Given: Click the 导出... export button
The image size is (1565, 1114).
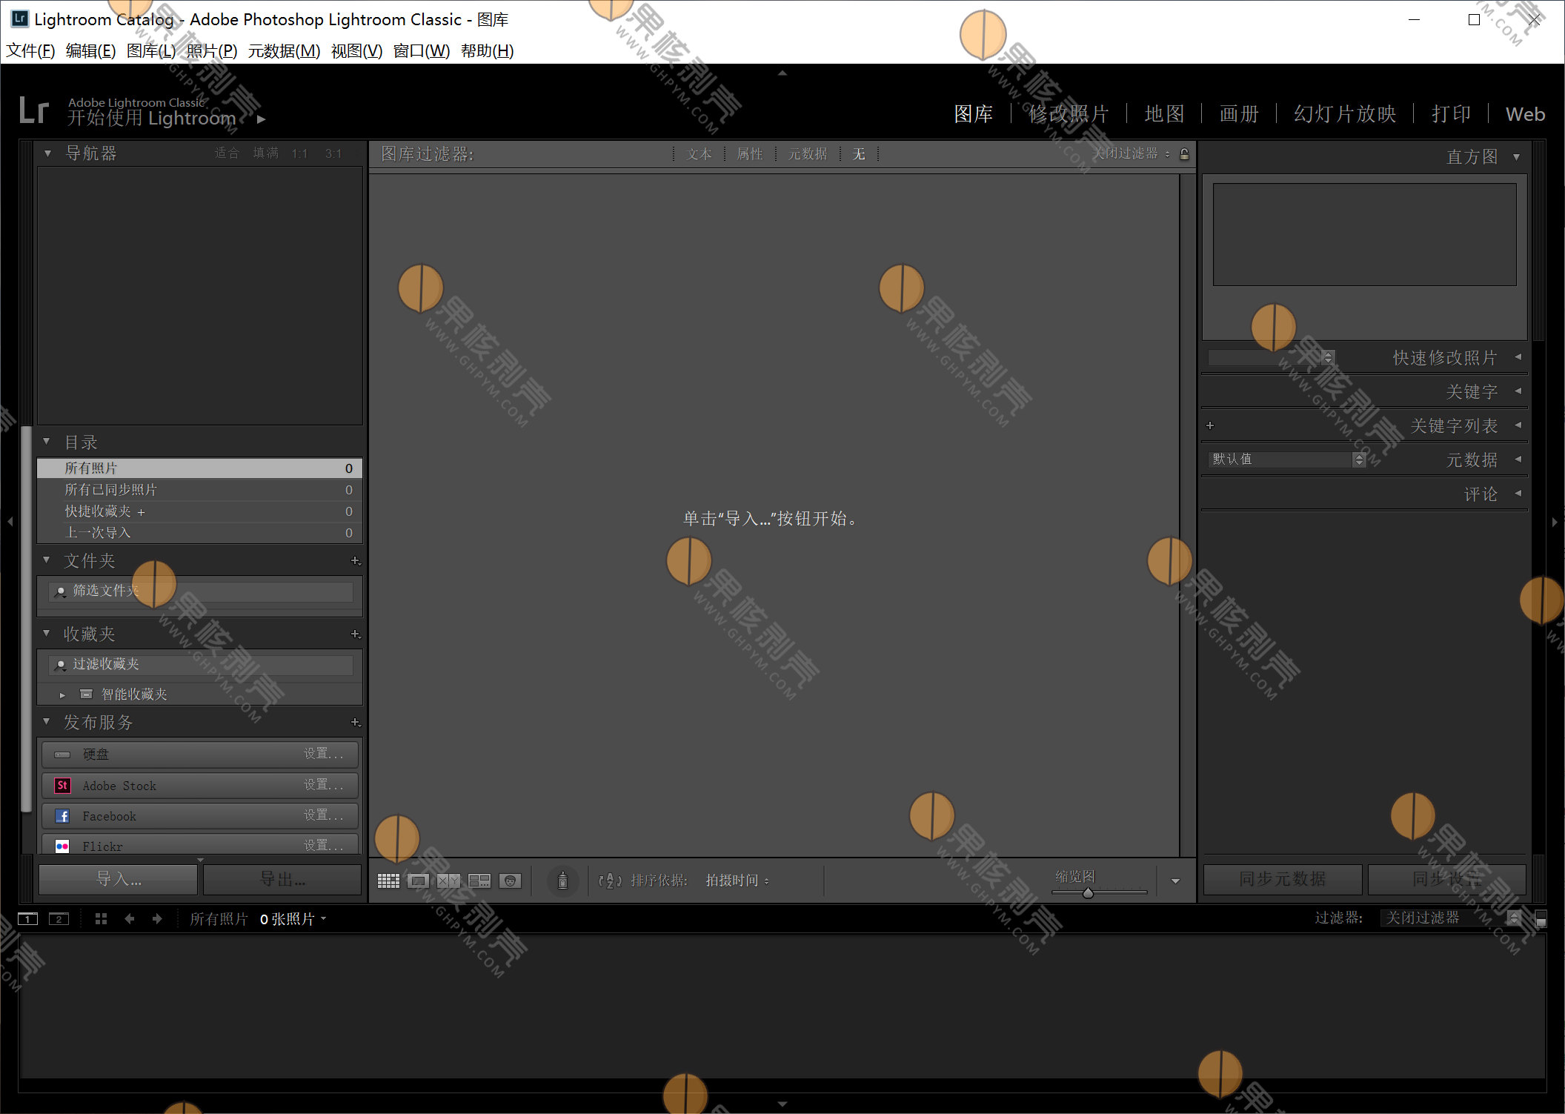Looking at the screenshot, I should tap(282, 880).
